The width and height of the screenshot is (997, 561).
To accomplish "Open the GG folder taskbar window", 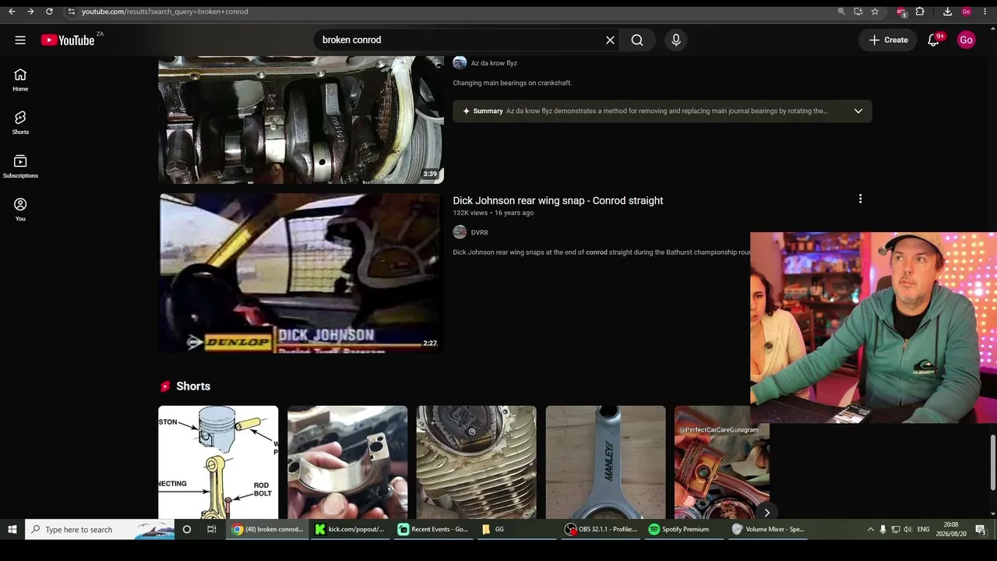I will 516,530.
